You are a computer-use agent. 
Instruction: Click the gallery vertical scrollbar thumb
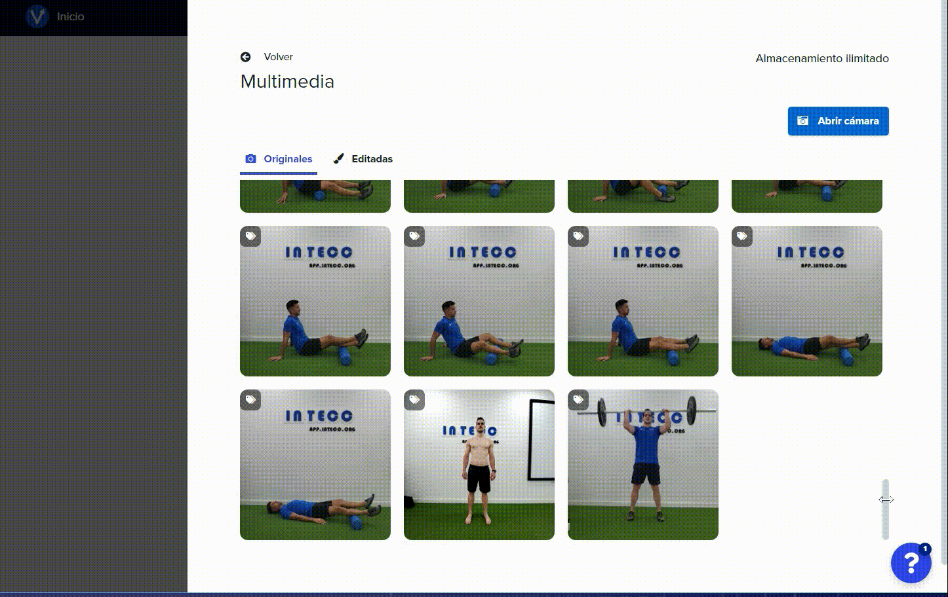(886, 509)
